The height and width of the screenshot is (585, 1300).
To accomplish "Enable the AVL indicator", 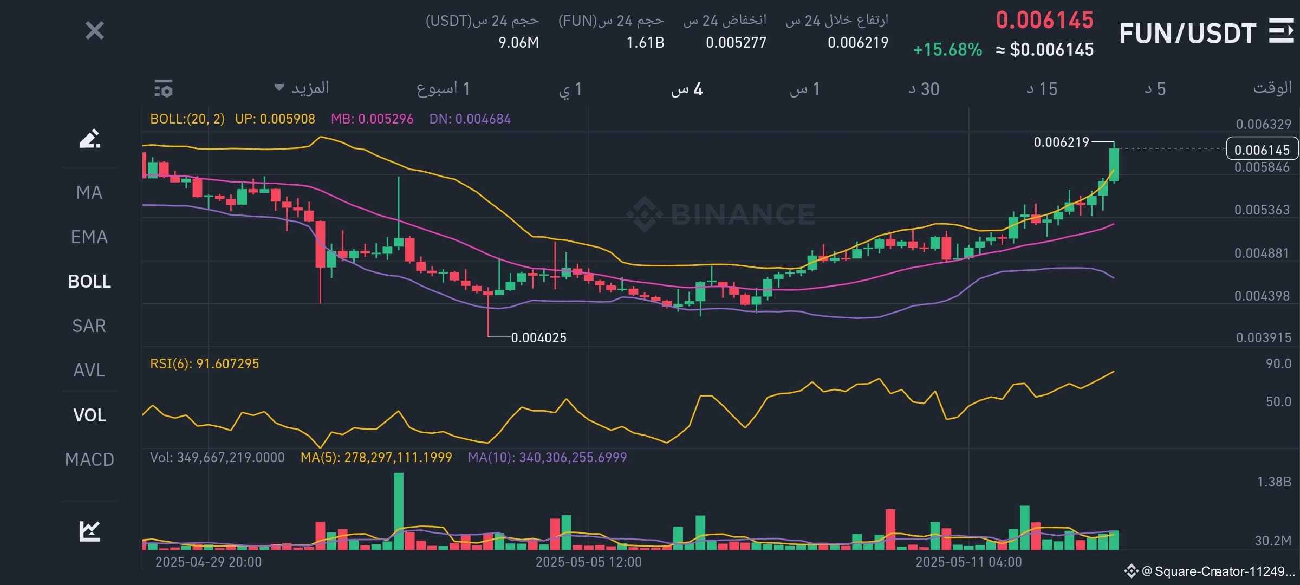I will (89, 370).
